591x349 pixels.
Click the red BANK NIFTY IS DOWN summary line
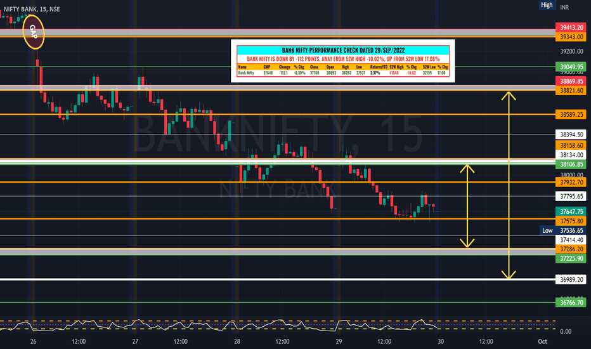click(343, 59)
